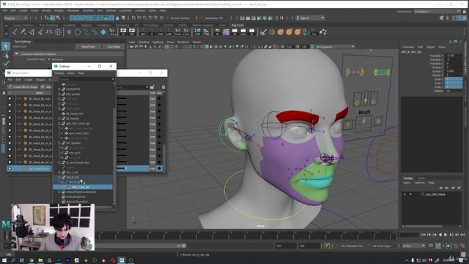Click Tool Help button
The width and height of the screenshot is (469, 264).
click(x=114, y=47)
